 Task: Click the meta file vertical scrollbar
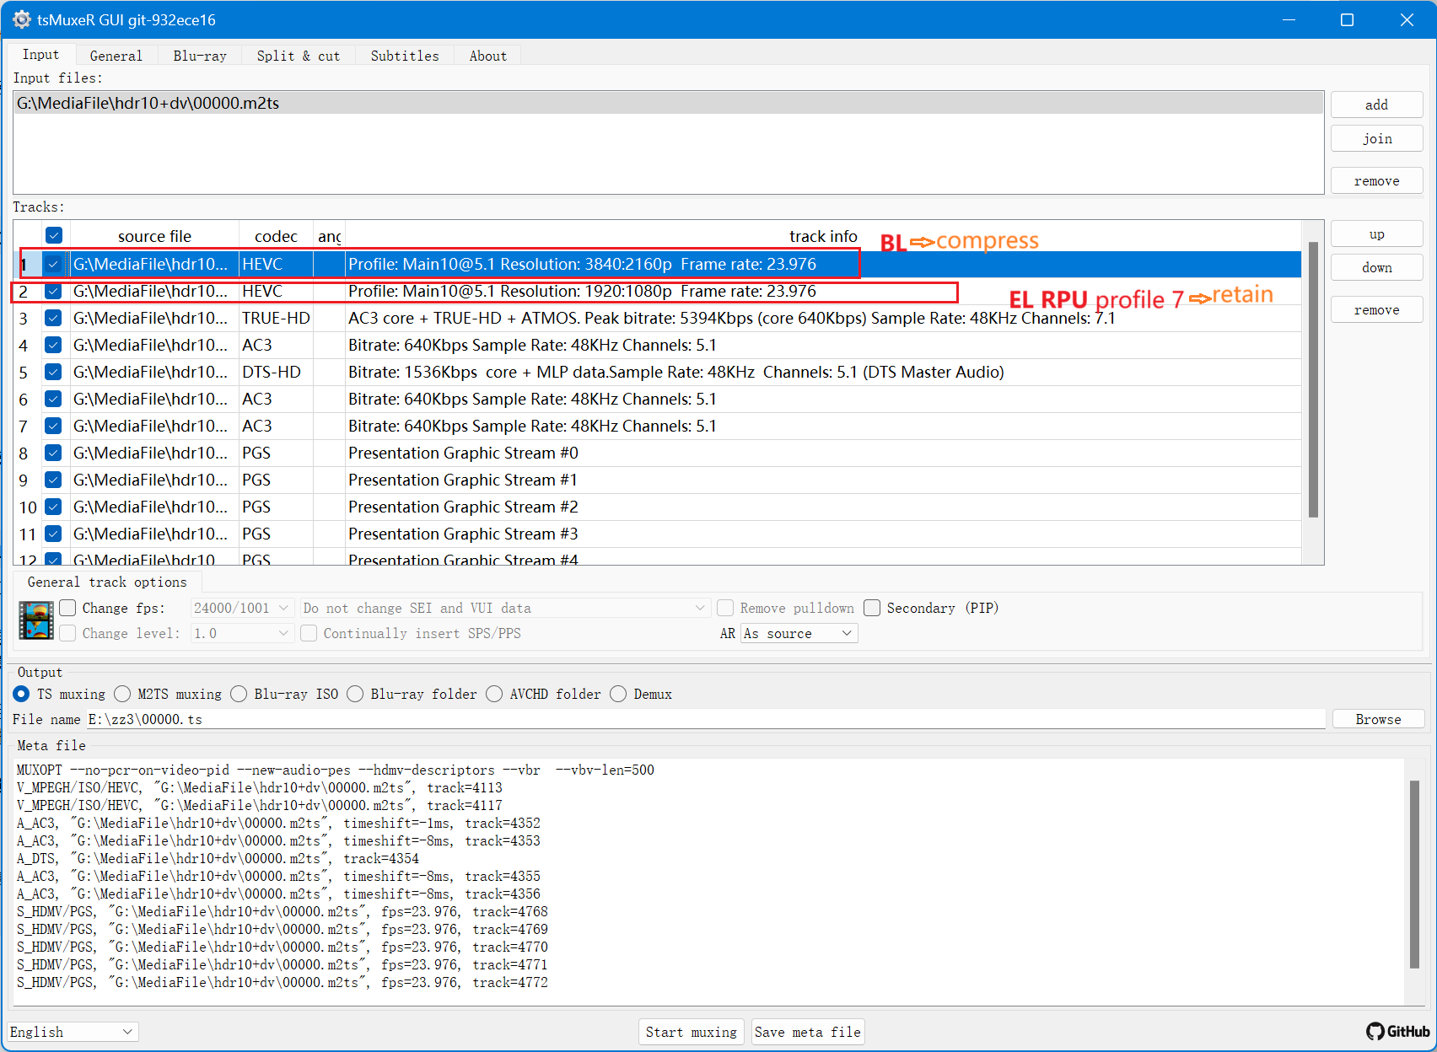pos(1414,875)
